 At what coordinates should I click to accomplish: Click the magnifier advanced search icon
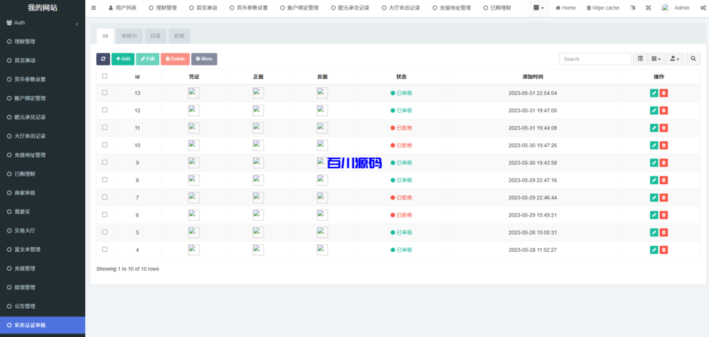[692, 59]
